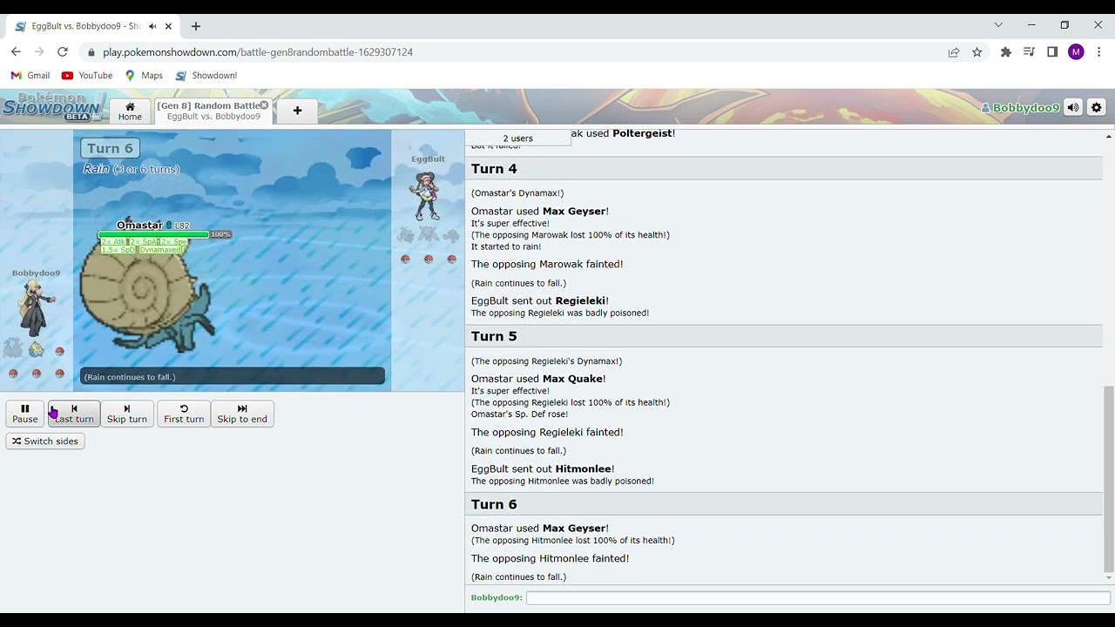Close the Random Battle room tab

click(264, 105)
